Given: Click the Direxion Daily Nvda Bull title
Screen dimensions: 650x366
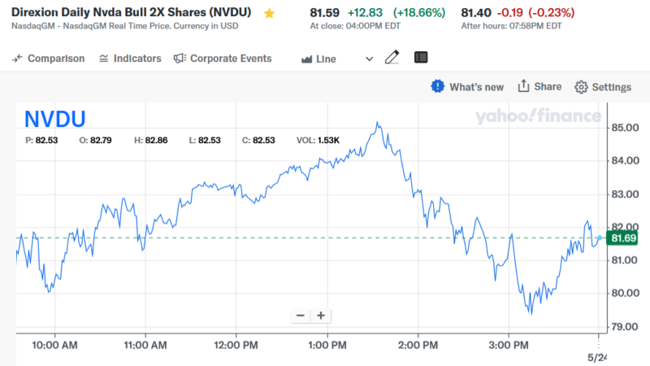Looking at the screenshot, I should point(132,13).
